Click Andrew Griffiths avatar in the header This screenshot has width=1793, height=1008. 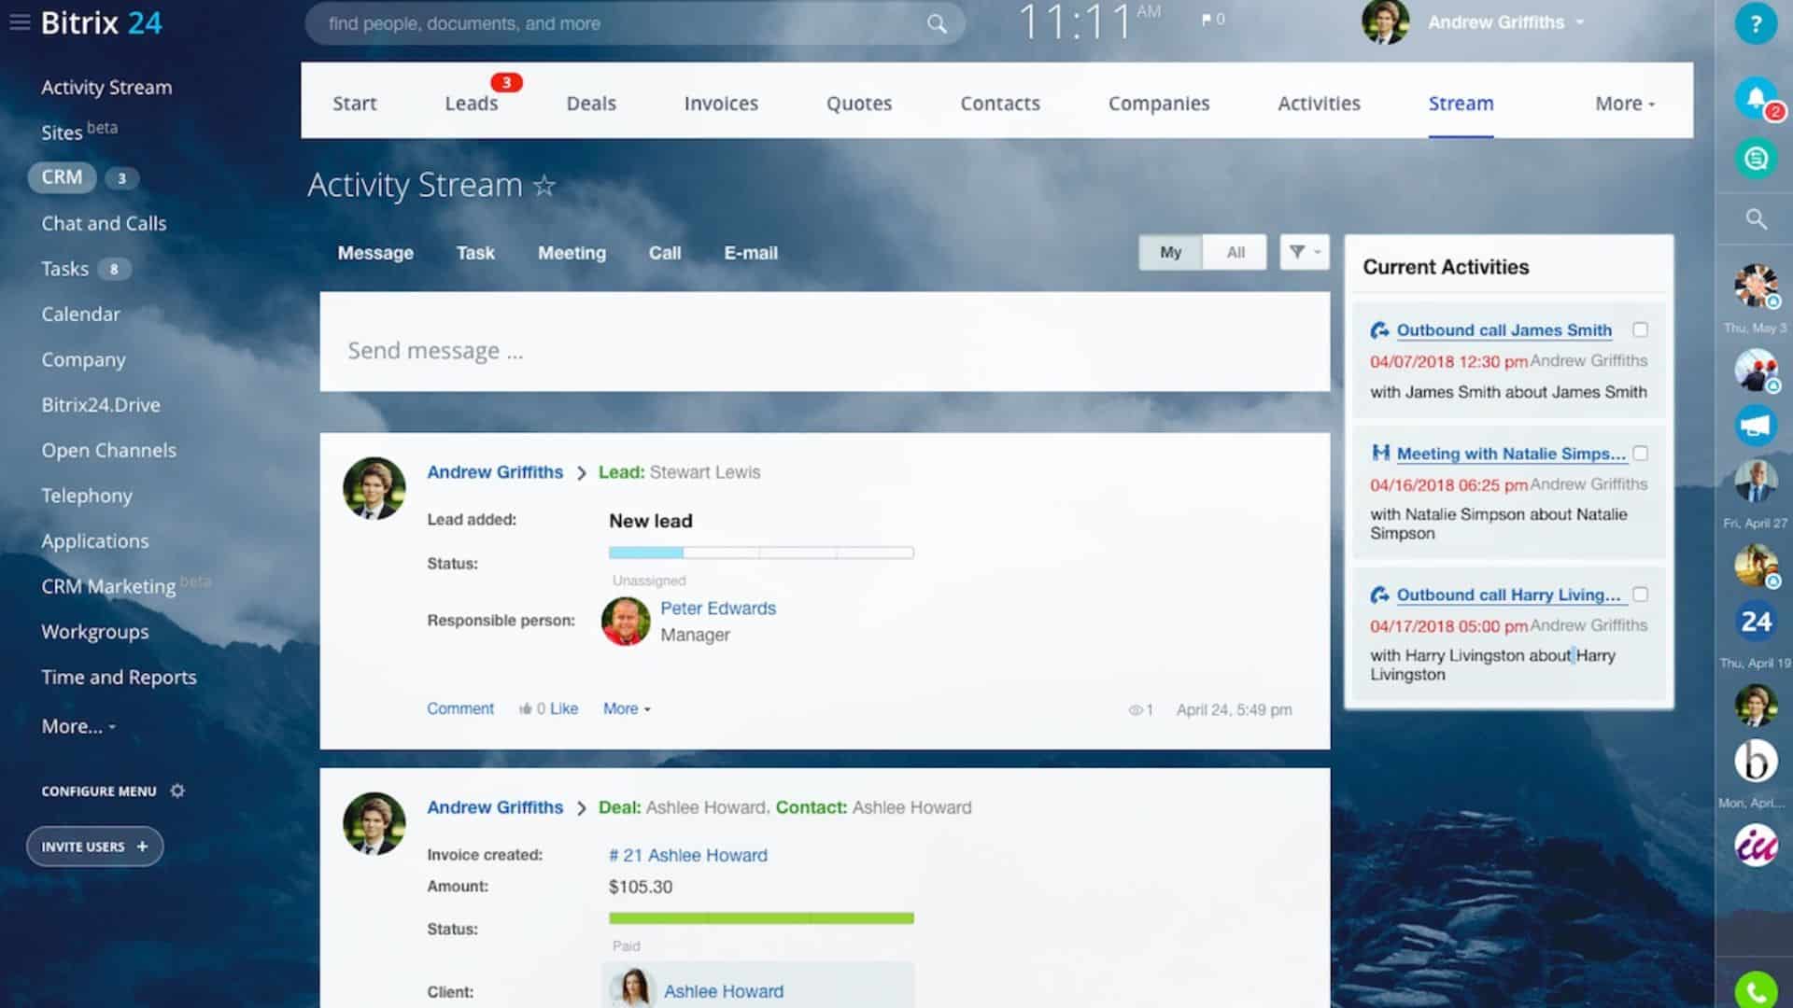(1385, 22)
